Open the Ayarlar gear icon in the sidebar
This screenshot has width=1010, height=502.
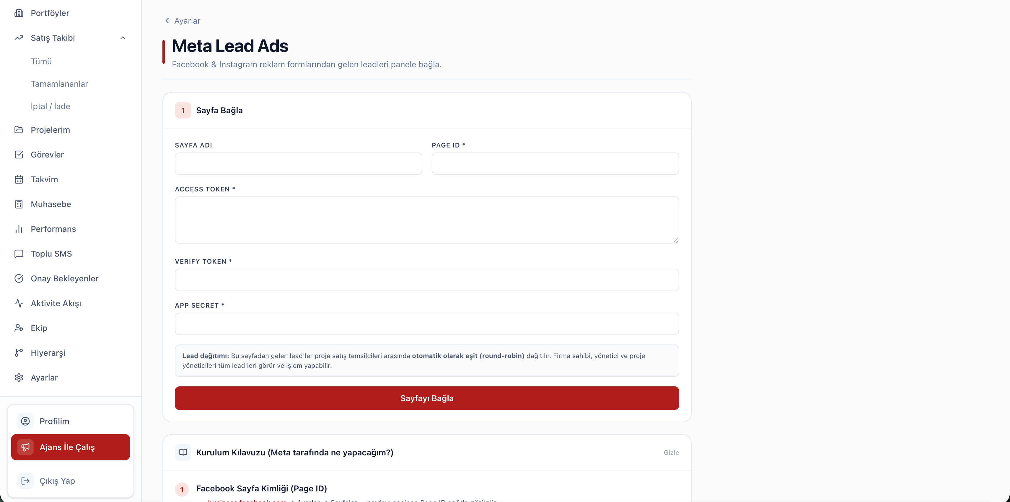(x=19, y=378)
